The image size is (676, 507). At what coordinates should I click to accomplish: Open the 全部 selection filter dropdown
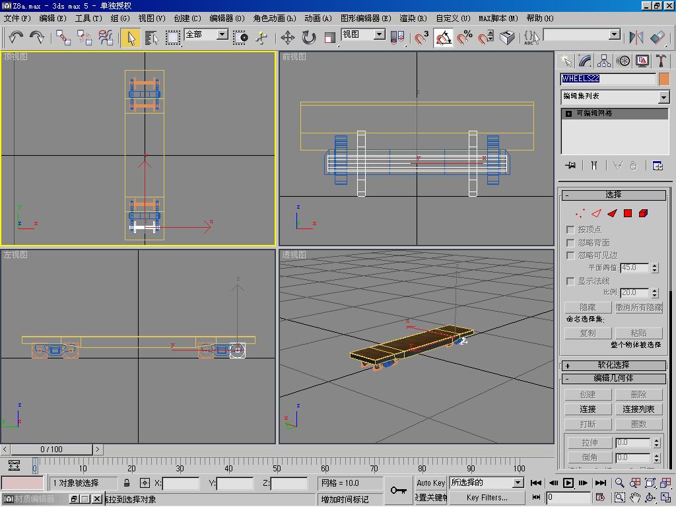pos(222,34)
